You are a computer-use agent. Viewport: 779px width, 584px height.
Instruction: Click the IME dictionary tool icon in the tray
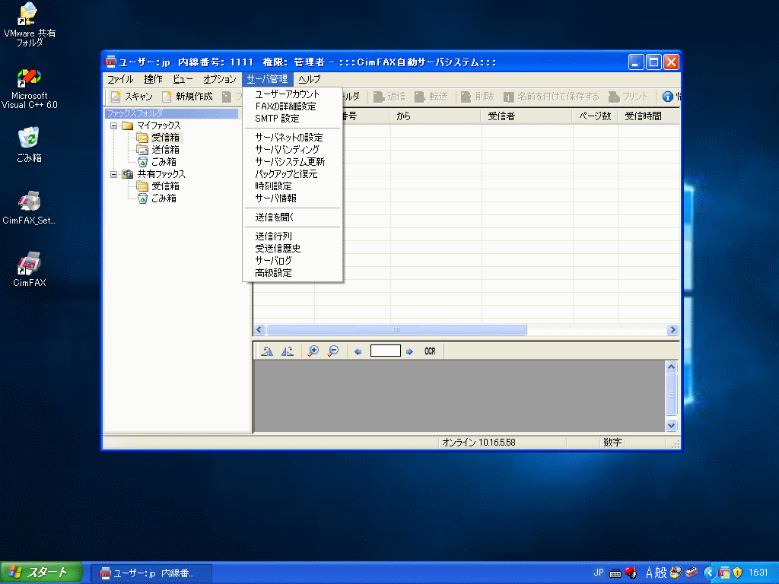pos(676,573)
